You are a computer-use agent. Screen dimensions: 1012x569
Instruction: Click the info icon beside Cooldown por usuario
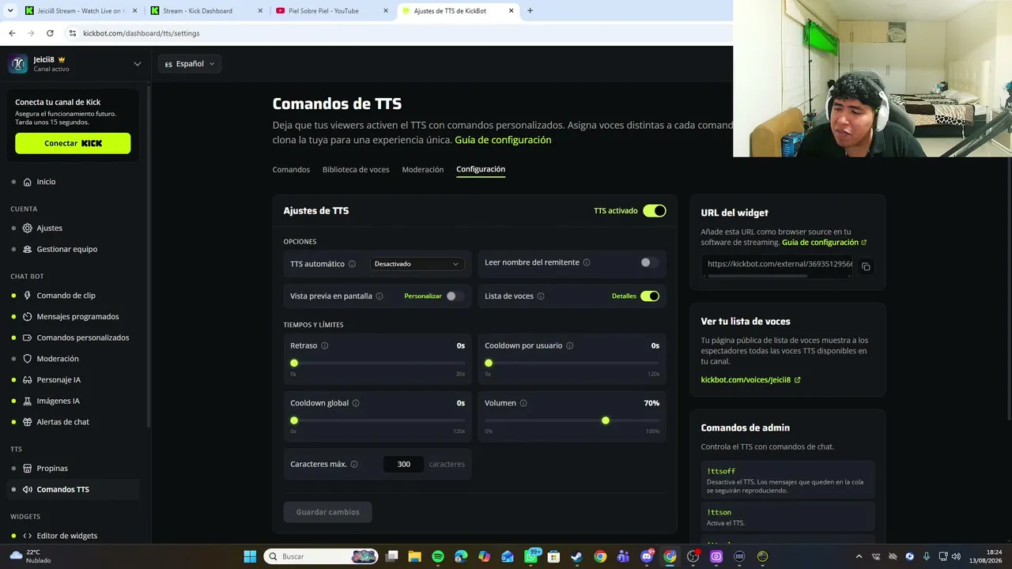coord(570,345)
